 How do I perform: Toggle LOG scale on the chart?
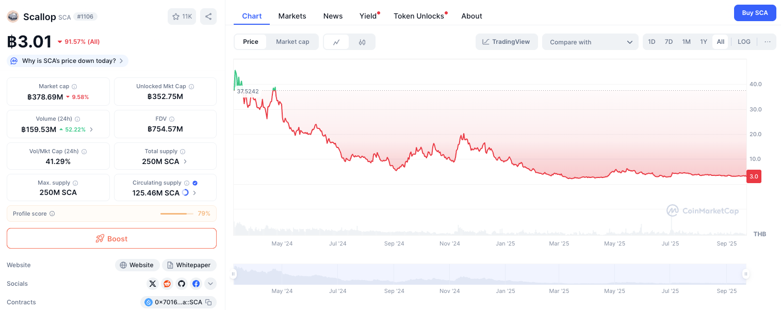pyautogui.click(x=744, y=42)
